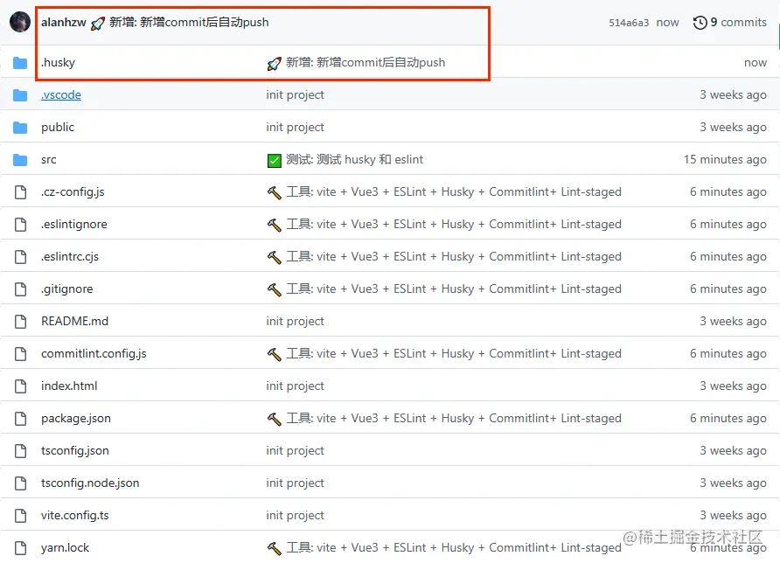Open the commit message for .cz-config.js

tap(454, 191)
